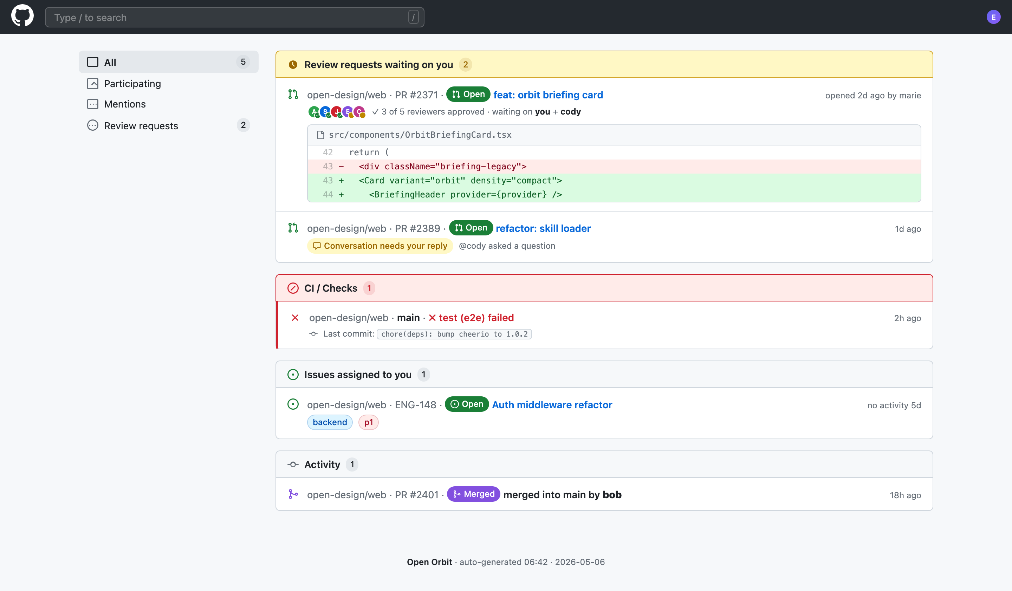1012x591 pixels.
Task: Click the Merged badge on PR #2401
Action: pos(473,494)
